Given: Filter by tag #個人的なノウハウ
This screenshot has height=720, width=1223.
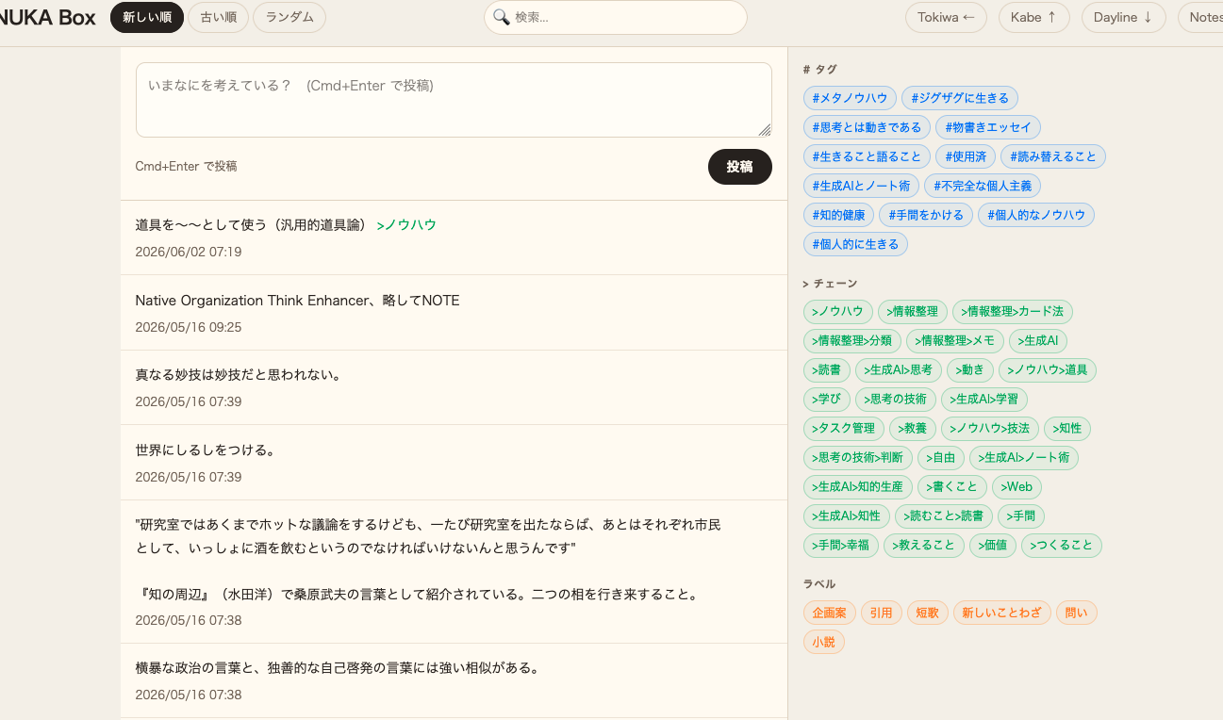Looking at the screenshot, I should (x=1036, y=215).
